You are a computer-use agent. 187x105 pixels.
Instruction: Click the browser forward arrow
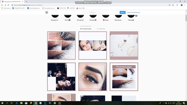coord(5,5)
